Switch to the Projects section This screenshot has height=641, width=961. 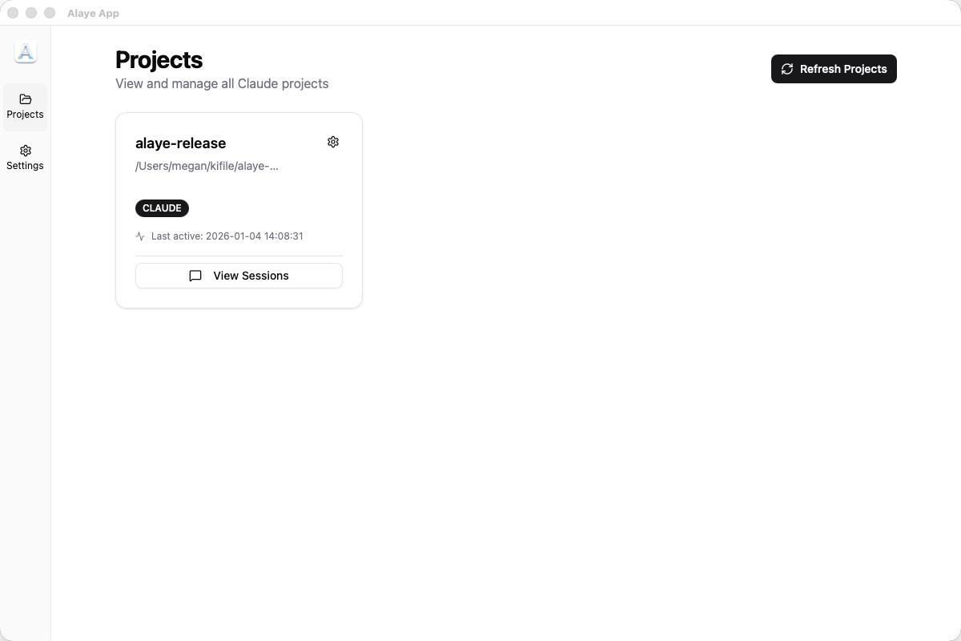[x=25, y=107]
